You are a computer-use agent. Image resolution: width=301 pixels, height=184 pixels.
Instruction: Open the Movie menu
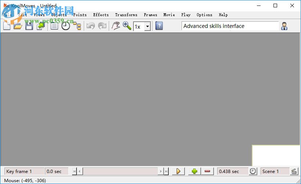pos(169,15)
